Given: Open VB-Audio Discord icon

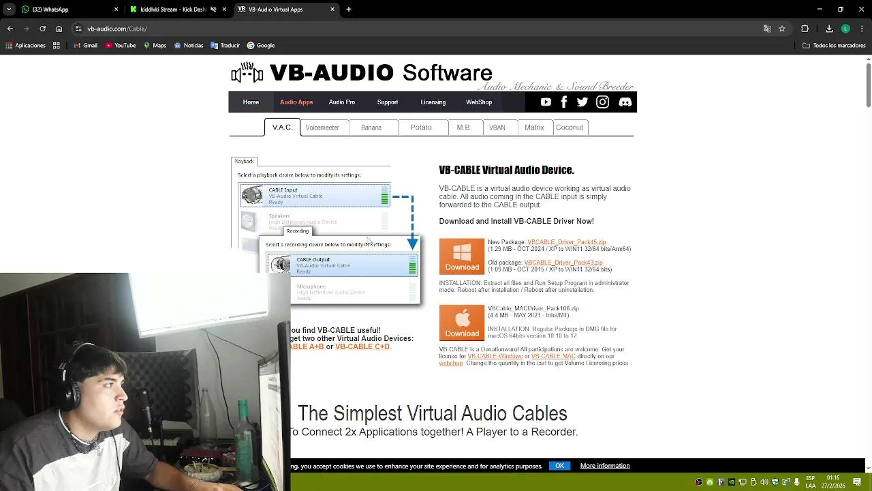Looking at the screenshot, I should [625, 102].
